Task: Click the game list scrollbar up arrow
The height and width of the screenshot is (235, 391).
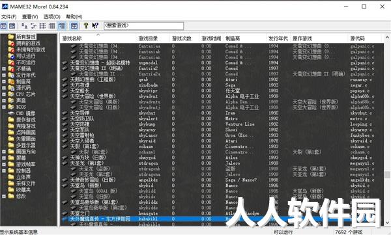Action: click(x=387, y=37)
